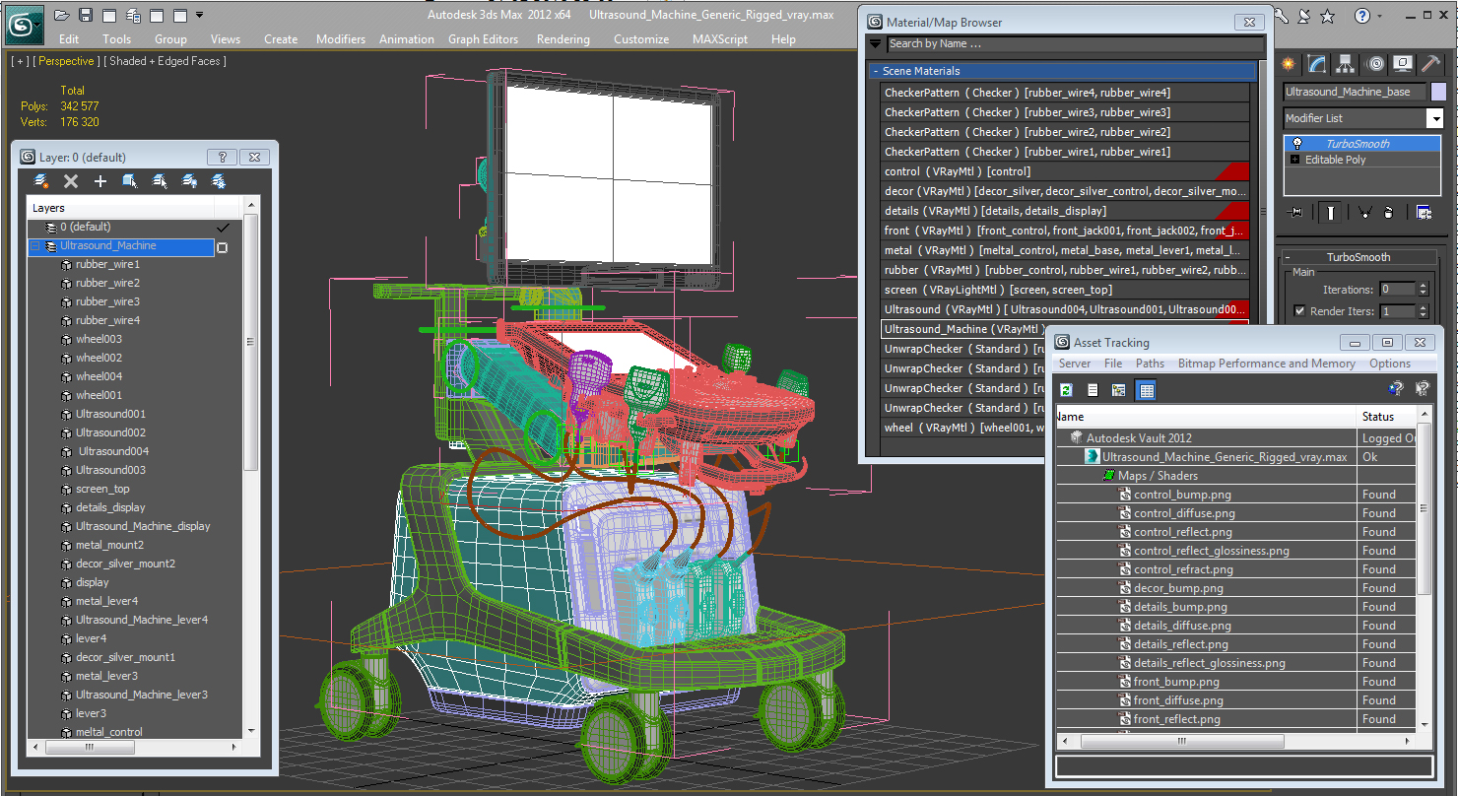Click Create New Layer icon in Layer dialog
Viewport: 1458px width, 796px height.
click(x=41, y=181)
